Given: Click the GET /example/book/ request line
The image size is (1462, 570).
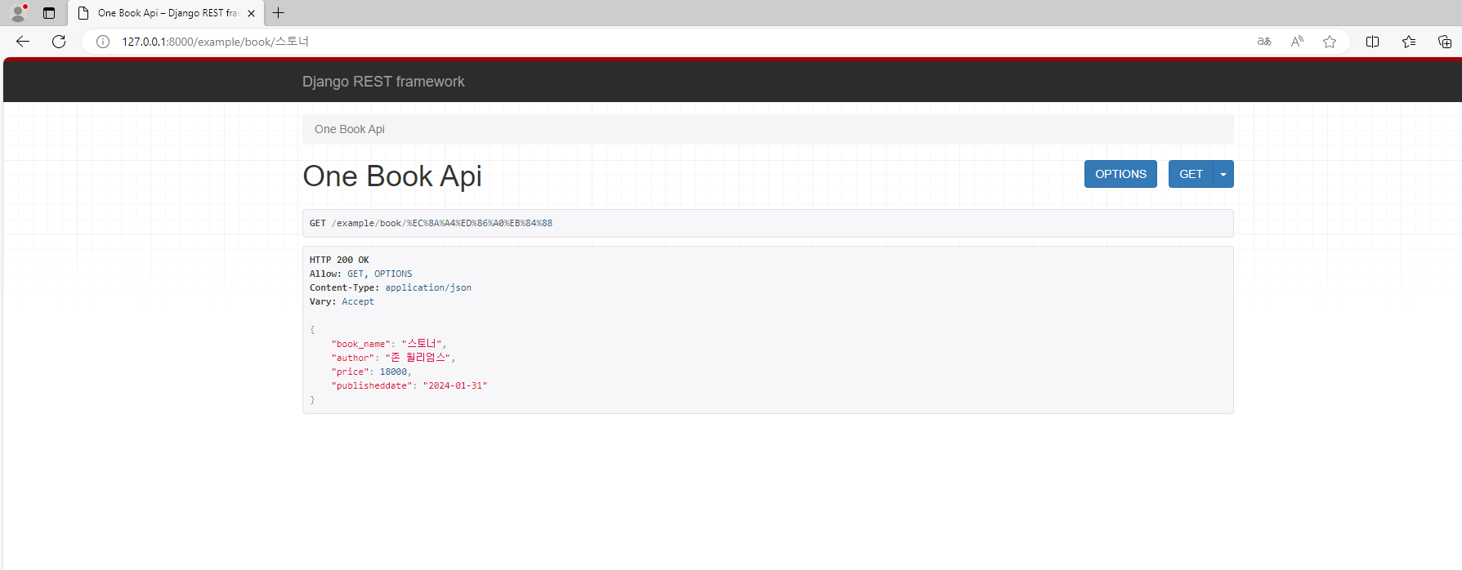Looking at the screenshot, I should click(431, 223).
